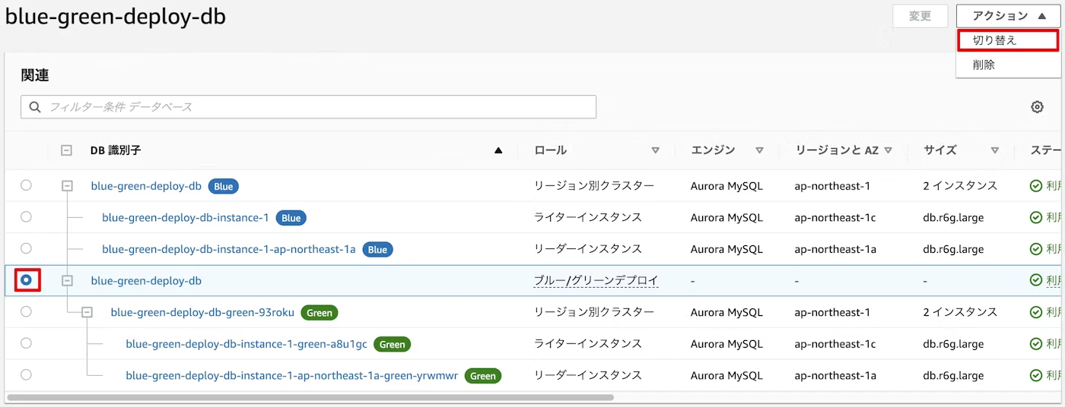Focus the フィルター条件 データベース search field
The image size is (1065, 407).
pos(319,107)
